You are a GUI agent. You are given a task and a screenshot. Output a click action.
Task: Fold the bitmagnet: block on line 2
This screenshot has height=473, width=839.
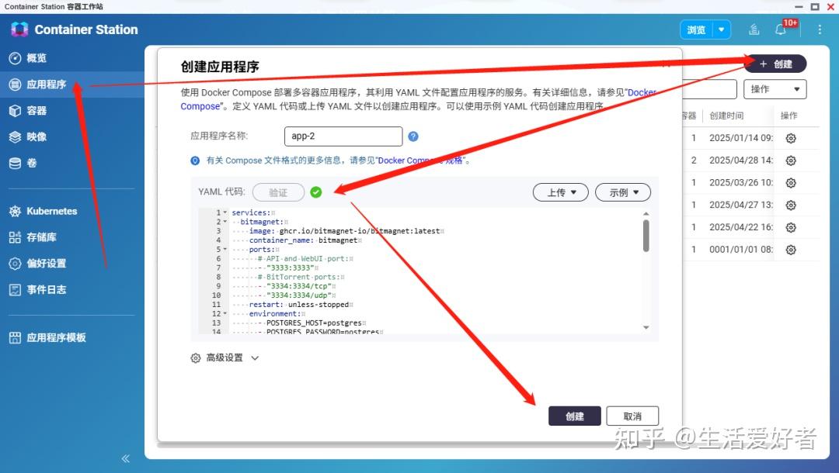click(x=225, y=222)
